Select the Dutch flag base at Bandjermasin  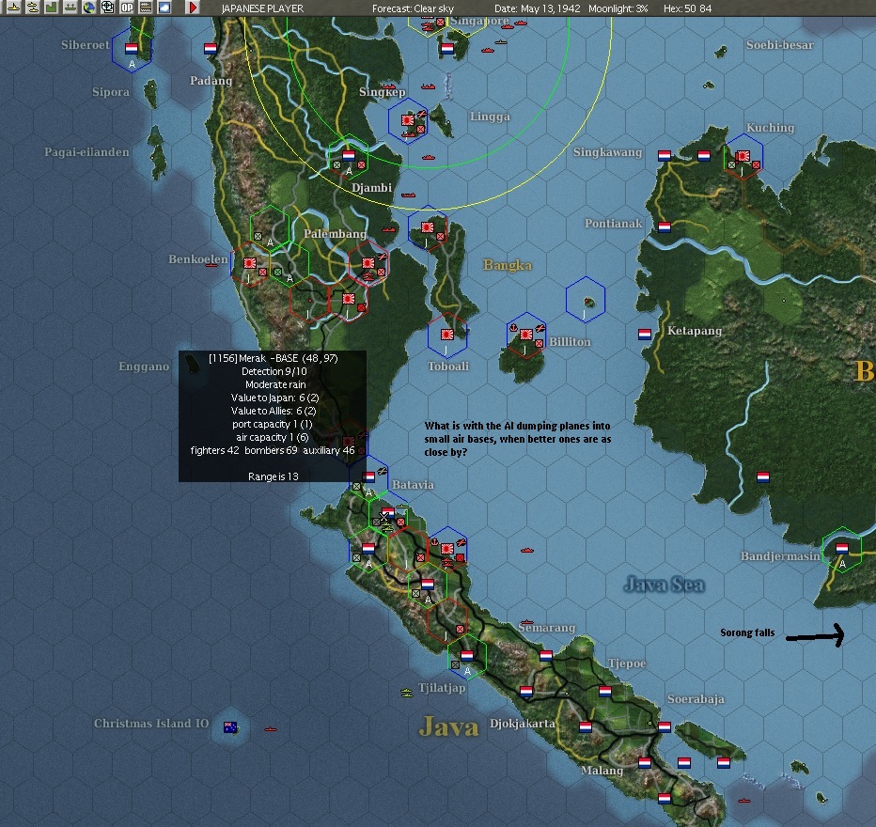(x=841, y=548)
